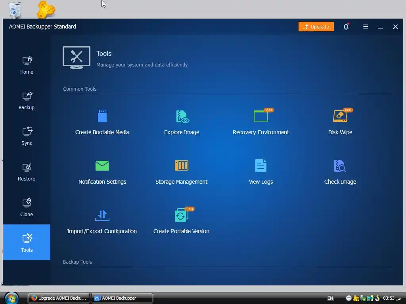Open the yellow desktop shortcut icon

pos(46,9)
